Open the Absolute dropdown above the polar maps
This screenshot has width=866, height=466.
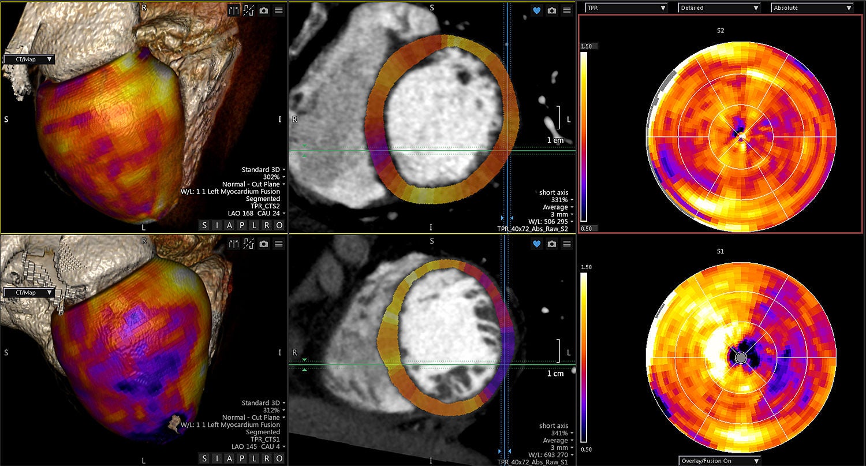click(812, 8)
